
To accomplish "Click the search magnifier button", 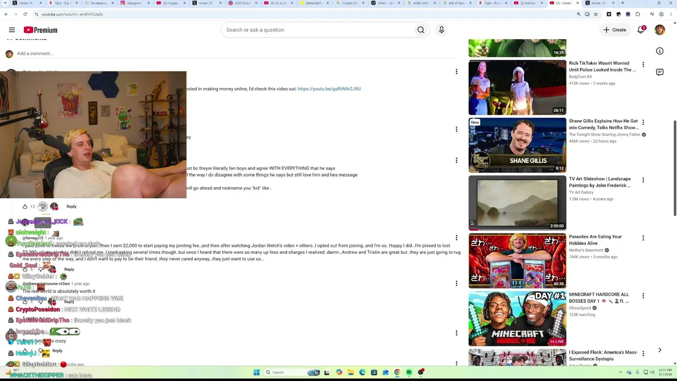I will [420, 30].
